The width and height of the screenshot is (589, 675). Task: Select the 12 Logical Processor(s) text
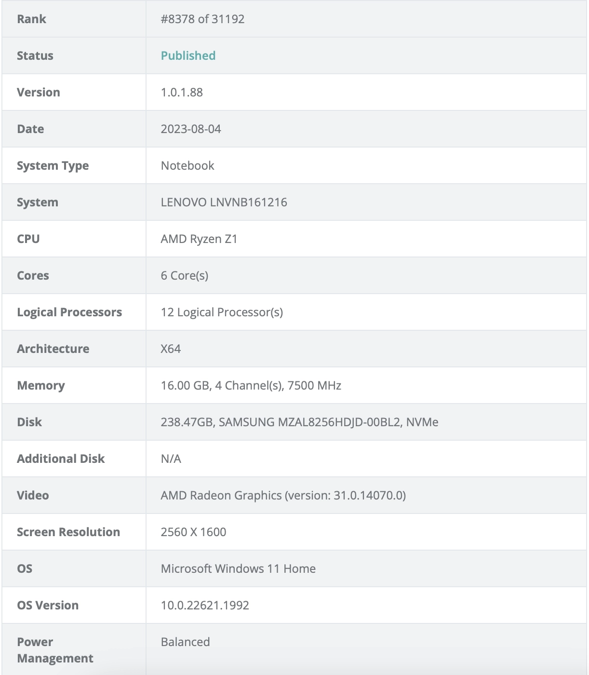point(222,312)
